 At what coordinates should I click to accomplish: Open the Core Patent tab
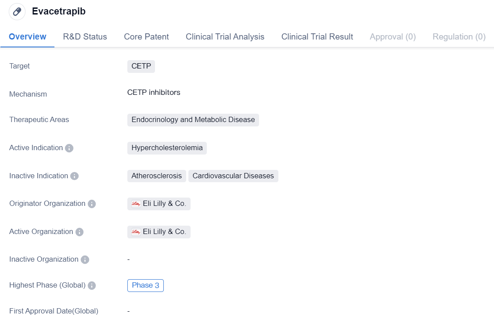pos(146,37)
